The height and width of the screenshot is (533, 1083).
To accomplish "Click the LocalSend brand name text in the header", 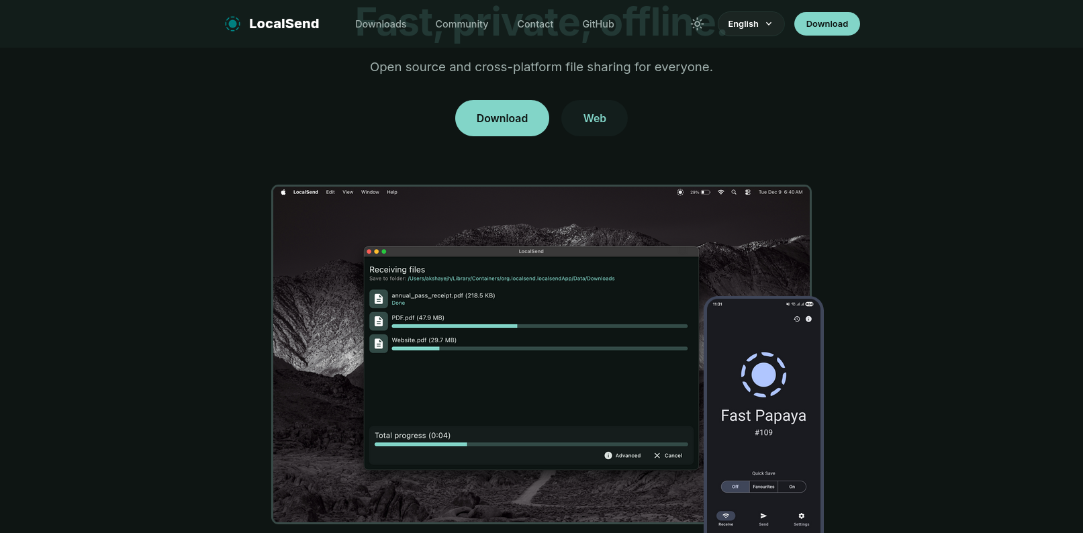I will tap(284, 24).
